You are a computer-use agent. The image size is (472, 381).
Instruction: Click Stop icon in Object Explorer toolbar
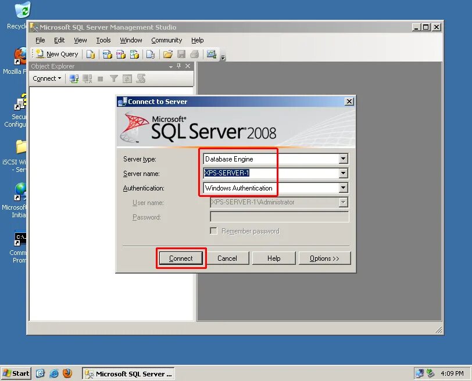point(100,79)
